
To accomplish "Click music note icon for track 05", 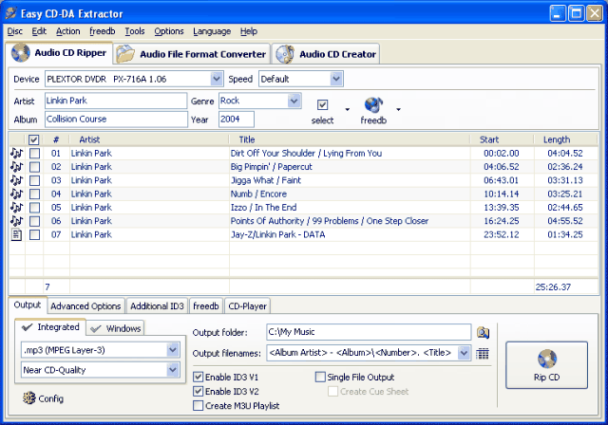I will pyautogui.click(x=17, y=208).
